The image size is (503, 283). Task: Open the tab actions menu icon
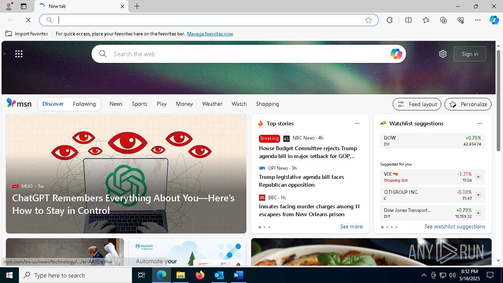(24, 6)
